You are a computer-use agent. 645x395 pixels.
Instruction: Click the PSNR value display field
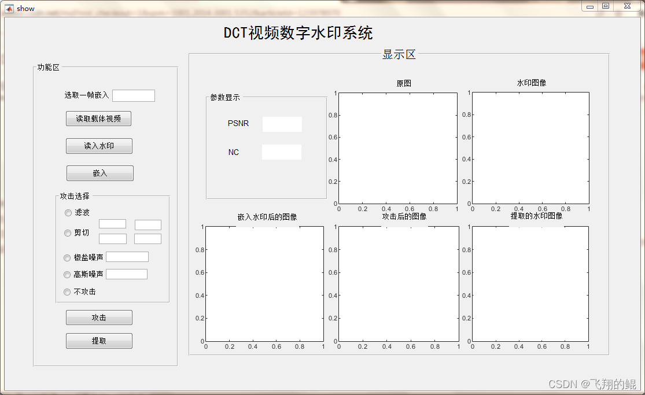tap(282, 124)
